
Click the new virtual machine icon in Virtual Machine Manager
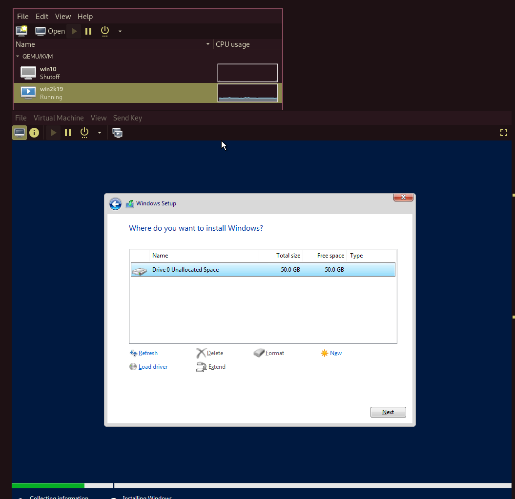click(21, 31)
